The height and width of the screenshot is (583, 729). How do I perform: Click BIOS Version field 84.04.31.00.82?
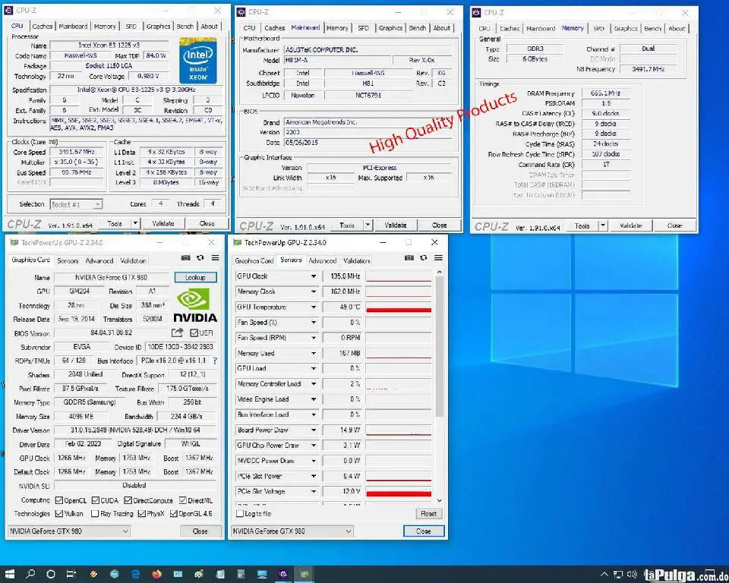point(112,333)
